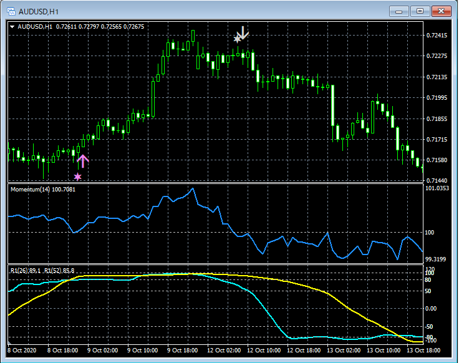Expand the triangle beside the AUDUSD,H1 chart label
This screenshot has width=459, height=363.
point(12,27)
